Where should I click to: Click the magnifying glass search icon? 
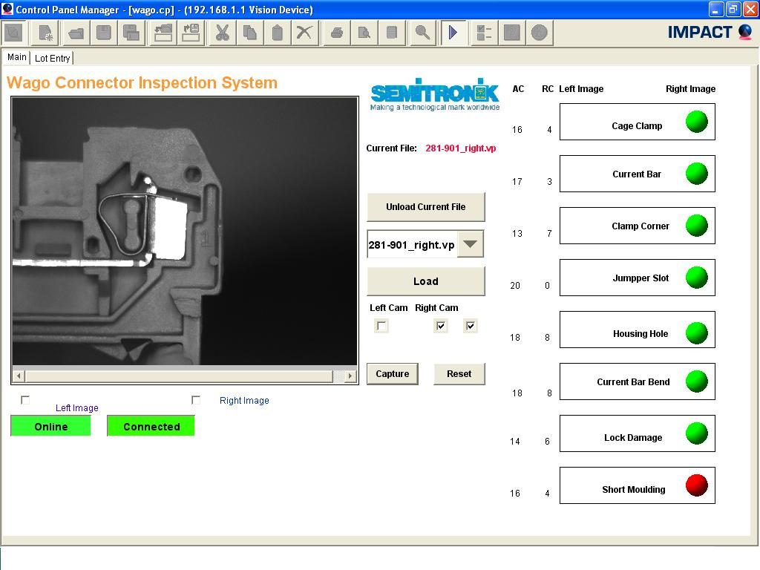coord(422,33)
